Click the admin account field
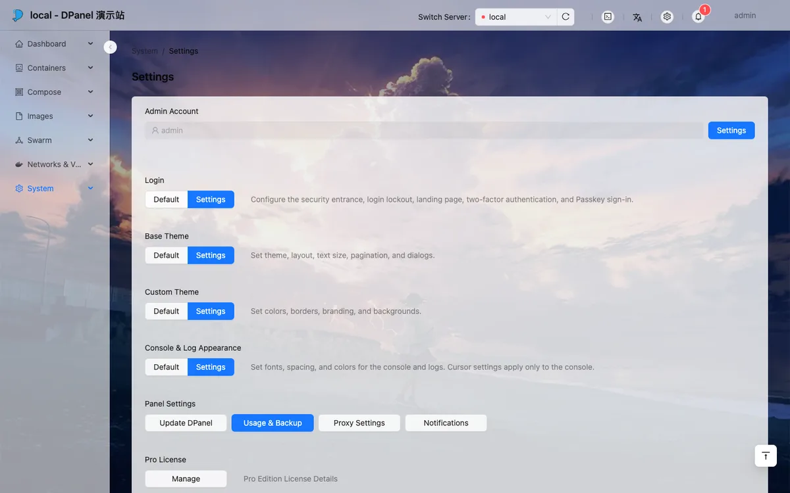The height and width of the screenshot is (493, 790). coord(424,130)
